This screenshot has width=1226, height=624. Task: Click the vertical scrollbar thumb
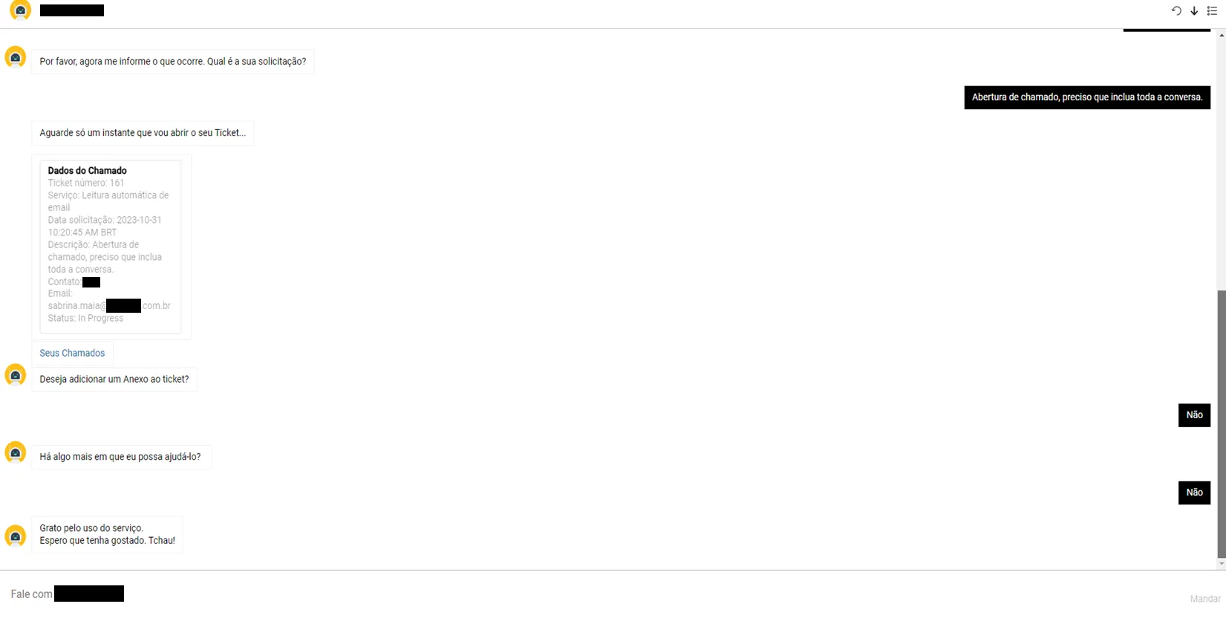pyautogui.click(x=1222, y=423)
